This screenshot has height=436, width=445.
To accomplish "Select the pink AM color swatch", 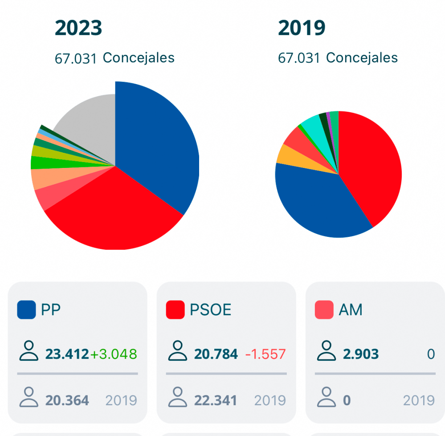I will pos(324,310).
